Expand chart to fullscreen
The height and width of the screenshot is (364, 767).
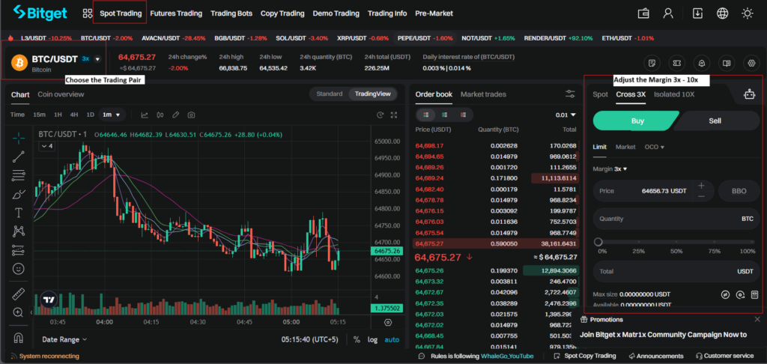(x=394, y=115)
